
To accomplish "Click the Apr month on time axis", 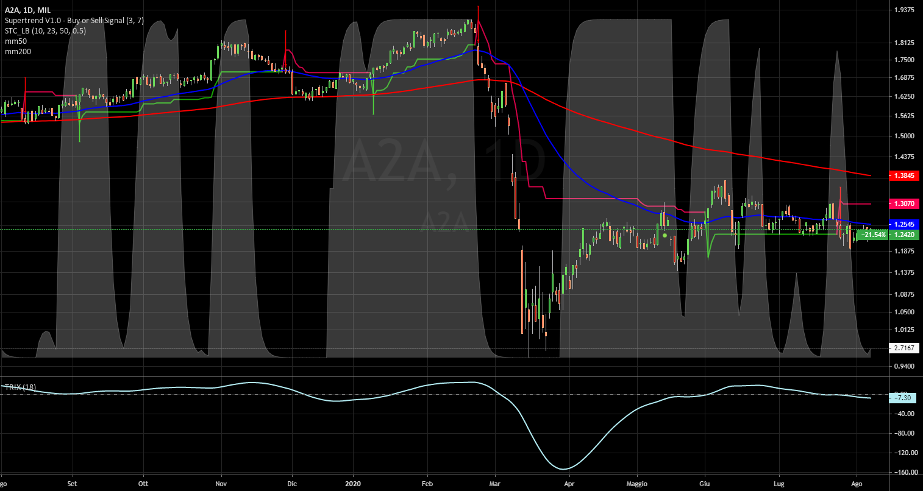I will pos(569,483).
